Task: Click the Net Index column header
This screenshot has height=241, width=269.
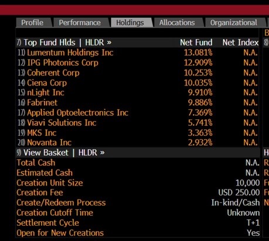Action: (240, 43)
